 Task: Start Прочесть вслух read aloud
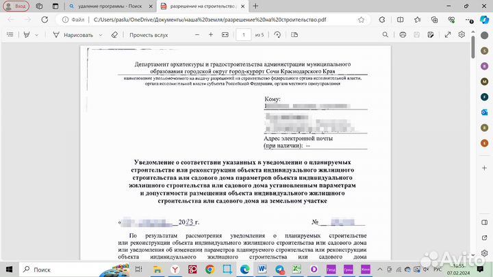[x=149, y=35]
